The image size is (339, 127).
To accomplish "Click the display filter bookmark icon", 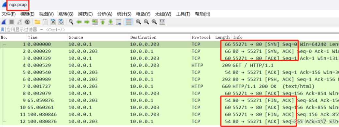I will coord(3,30).
